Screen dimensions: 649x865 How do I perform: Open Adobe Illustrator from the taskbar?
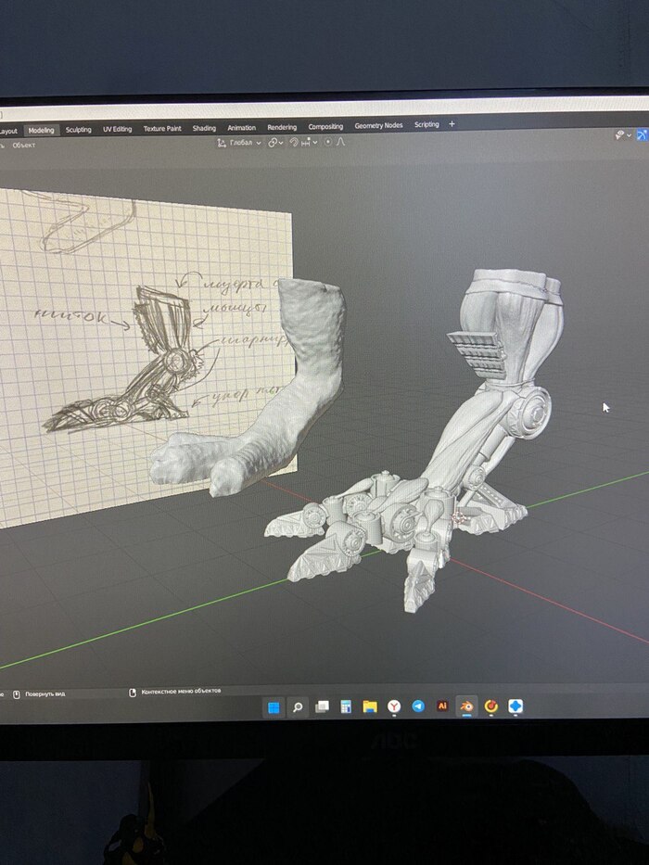442,706
